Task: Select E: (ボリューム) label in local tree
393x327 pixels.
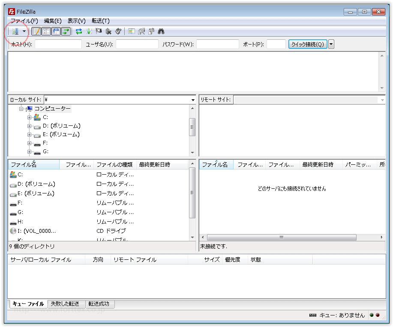Action: [x=61, y=134]
